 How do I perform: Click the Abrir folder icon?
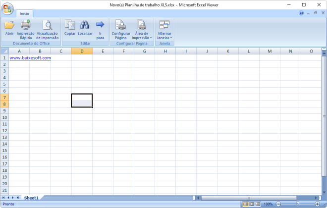coord(9,25)
